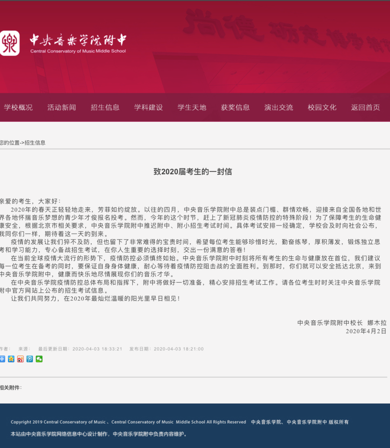Click the 相关附件 attachments label
This screenshot has height=448, width=390.
[x=10, y=388]
